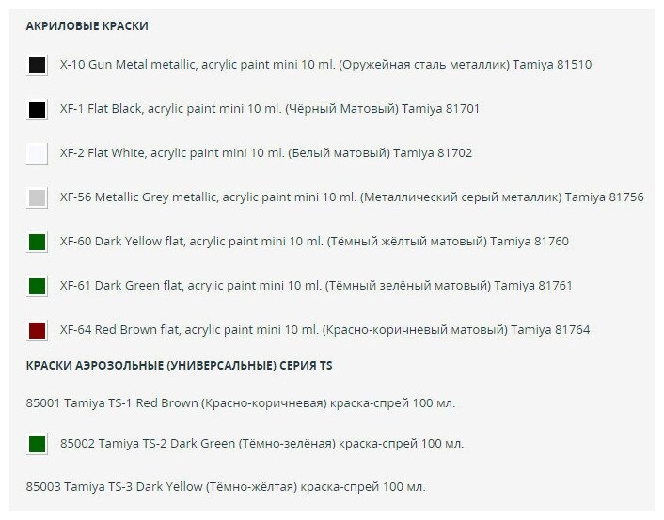Open XF-64 Red Brown Tamiya 81764 link
Image resolution: width=664 pixels, height=520 pixels.
(324, 329)
